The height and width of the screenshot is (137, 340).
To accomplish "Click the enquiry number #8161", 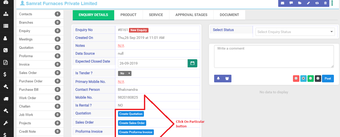I will tap(123, 30).
